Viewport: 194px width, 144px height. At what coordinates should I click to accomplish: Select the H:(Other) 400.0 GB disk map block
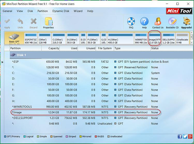[120, 38]
